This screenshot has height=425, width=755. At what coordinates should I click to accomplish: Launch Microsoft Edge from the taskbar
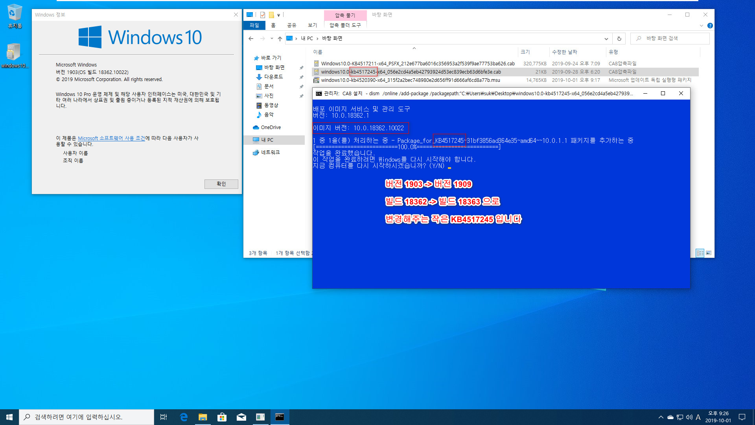[x=183, y=417]
